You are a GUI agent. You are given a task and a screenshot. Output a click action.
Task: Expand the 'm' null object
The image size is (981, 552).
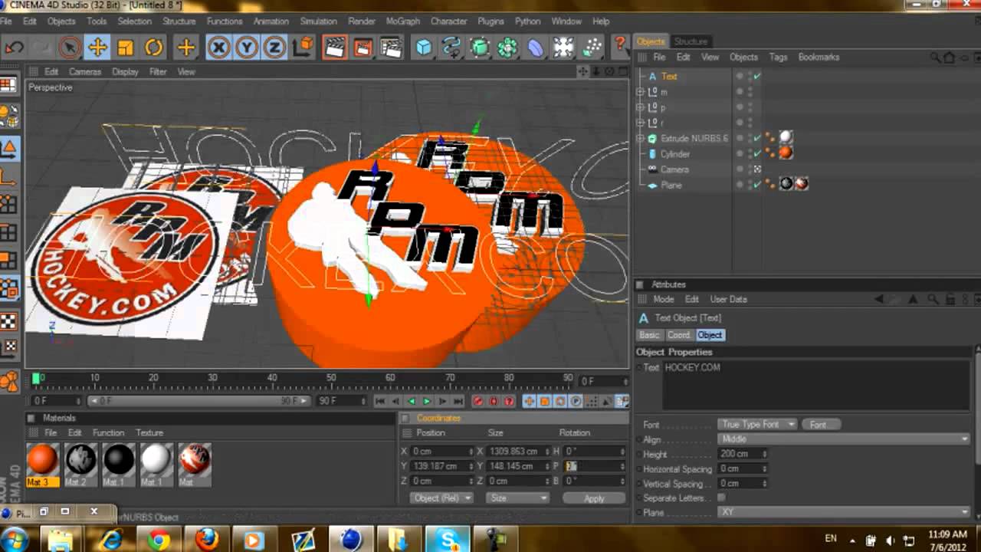click(640, 92)
